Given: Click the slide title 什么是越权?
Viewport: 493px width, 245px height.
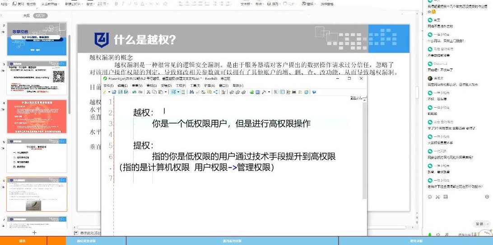Looking at the screenshot, I should [x=145, y=40].
